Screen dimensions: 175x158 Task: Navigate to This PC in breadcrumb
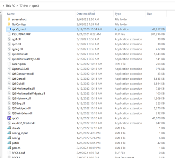pos(10,6)
